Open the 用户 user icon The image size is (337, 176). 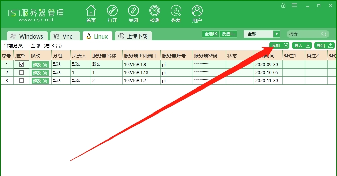(x=197, y=14)
